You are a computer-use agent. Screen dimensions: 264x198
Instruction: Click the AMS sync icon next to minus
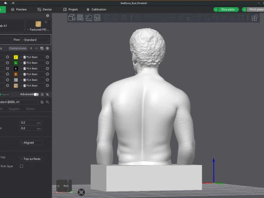42,48
